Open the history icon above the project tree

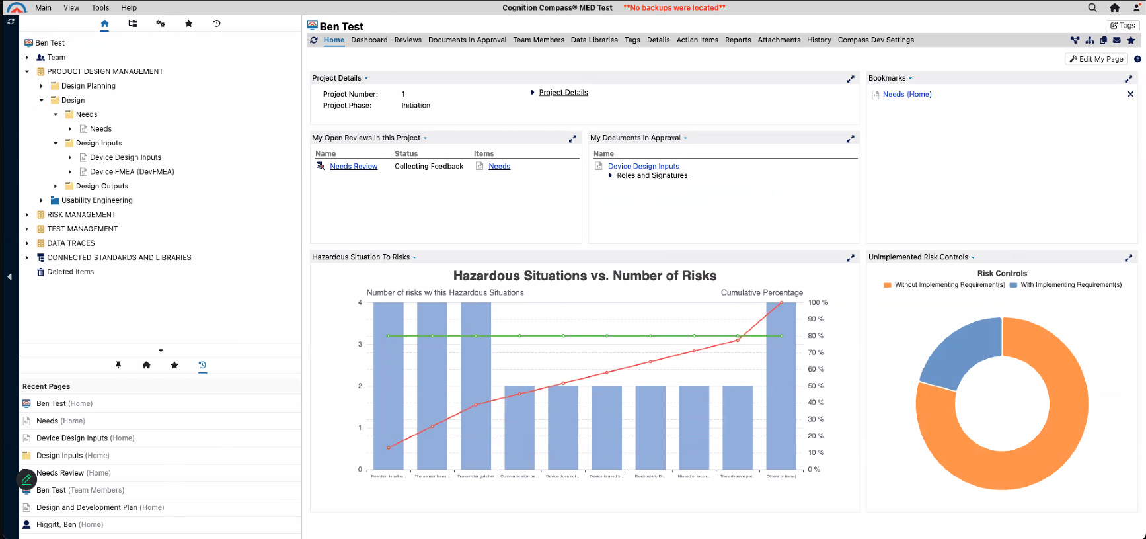coord(217,24)
